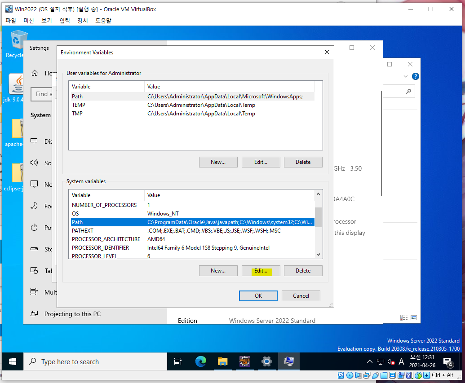The image size is (465, 383).
Task: Click the network tray icon
Action: pyautogui.click(x=381, y=361)
